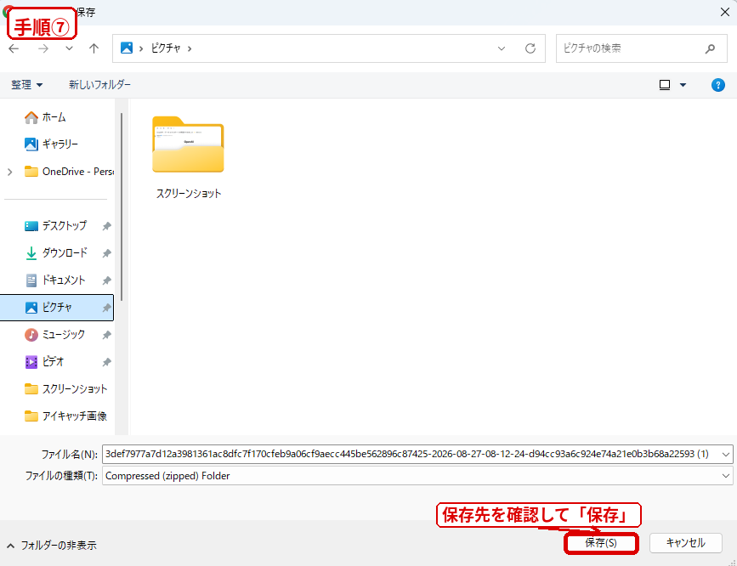The width and height of the screenshot is (737, 566).
Task: Open the ファイルの種類 type combo box
Action: 417,476
